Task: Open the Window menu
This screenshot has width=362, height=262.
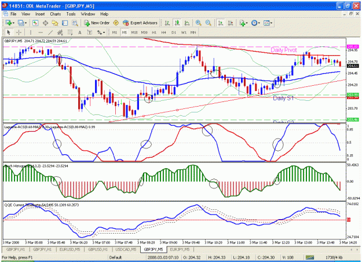Action: pyautogui.click(x=88, y=14)
